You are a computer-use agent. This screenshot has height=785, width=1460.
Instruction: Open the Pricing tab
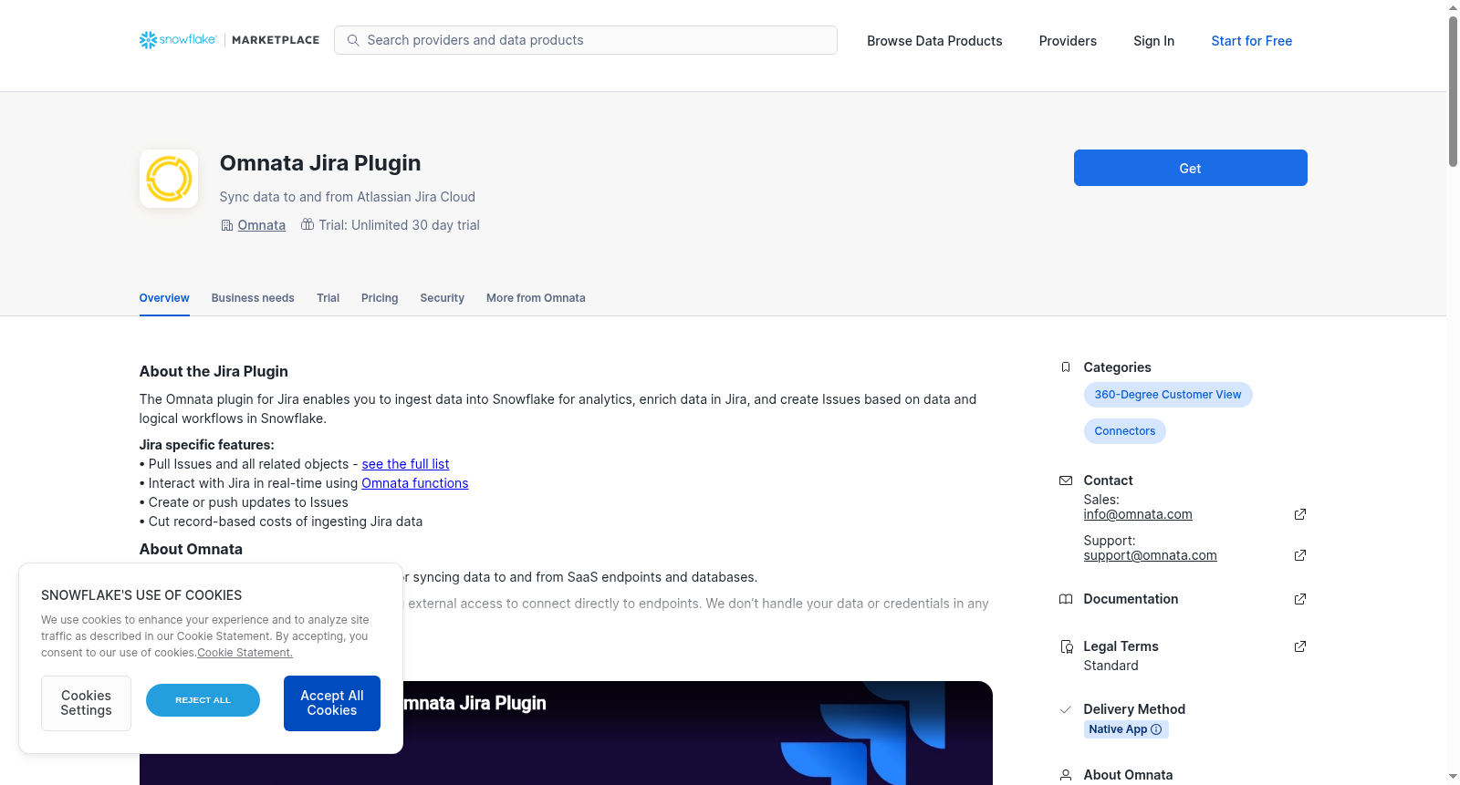tap(380, 298)
